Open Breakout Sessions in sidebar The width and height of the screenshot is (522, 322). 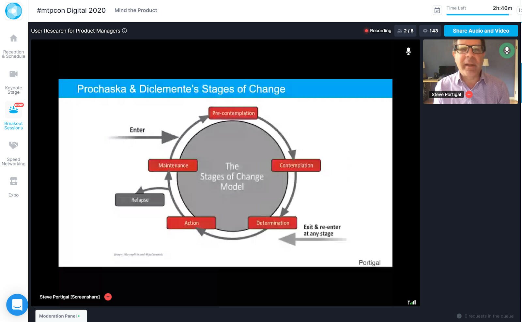pos(13,110)
